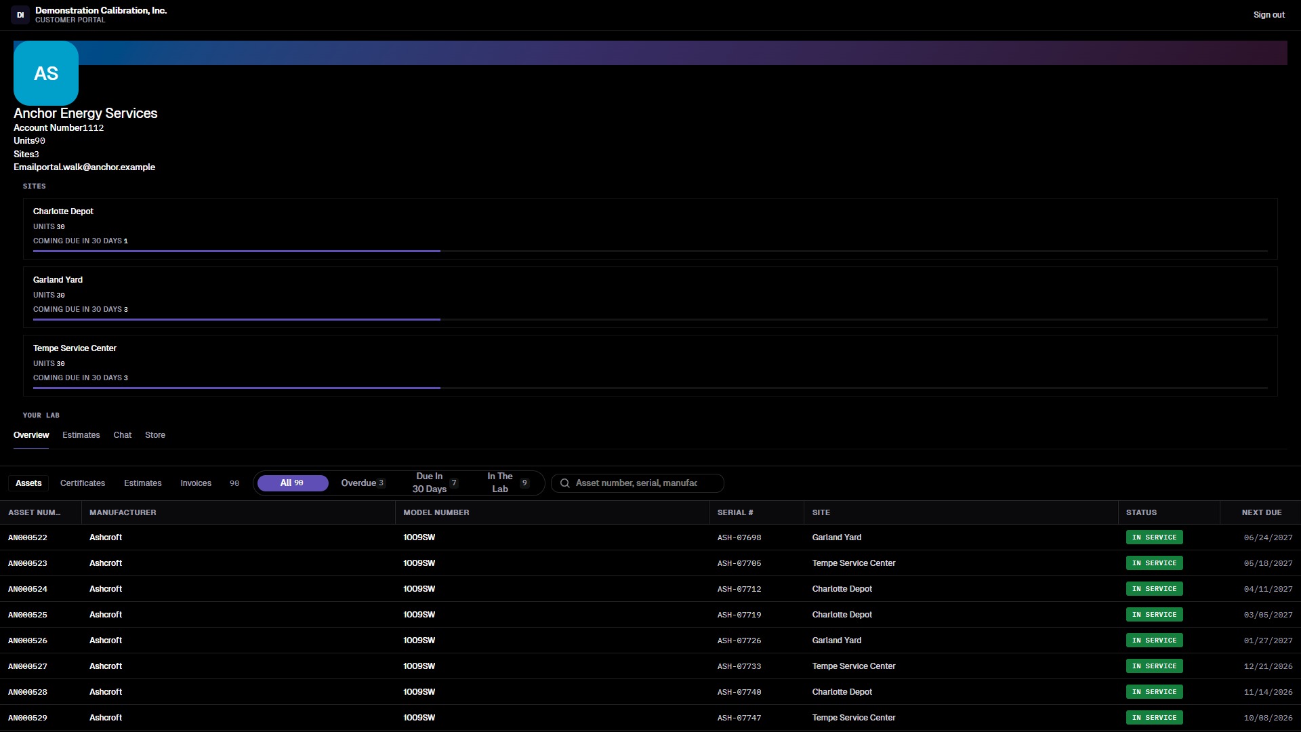1301x732 pixels.
Task: Click serial ASH-07726
Action: (739, 640)
